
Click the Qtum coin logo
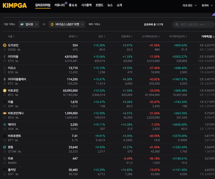coord(5,147)
